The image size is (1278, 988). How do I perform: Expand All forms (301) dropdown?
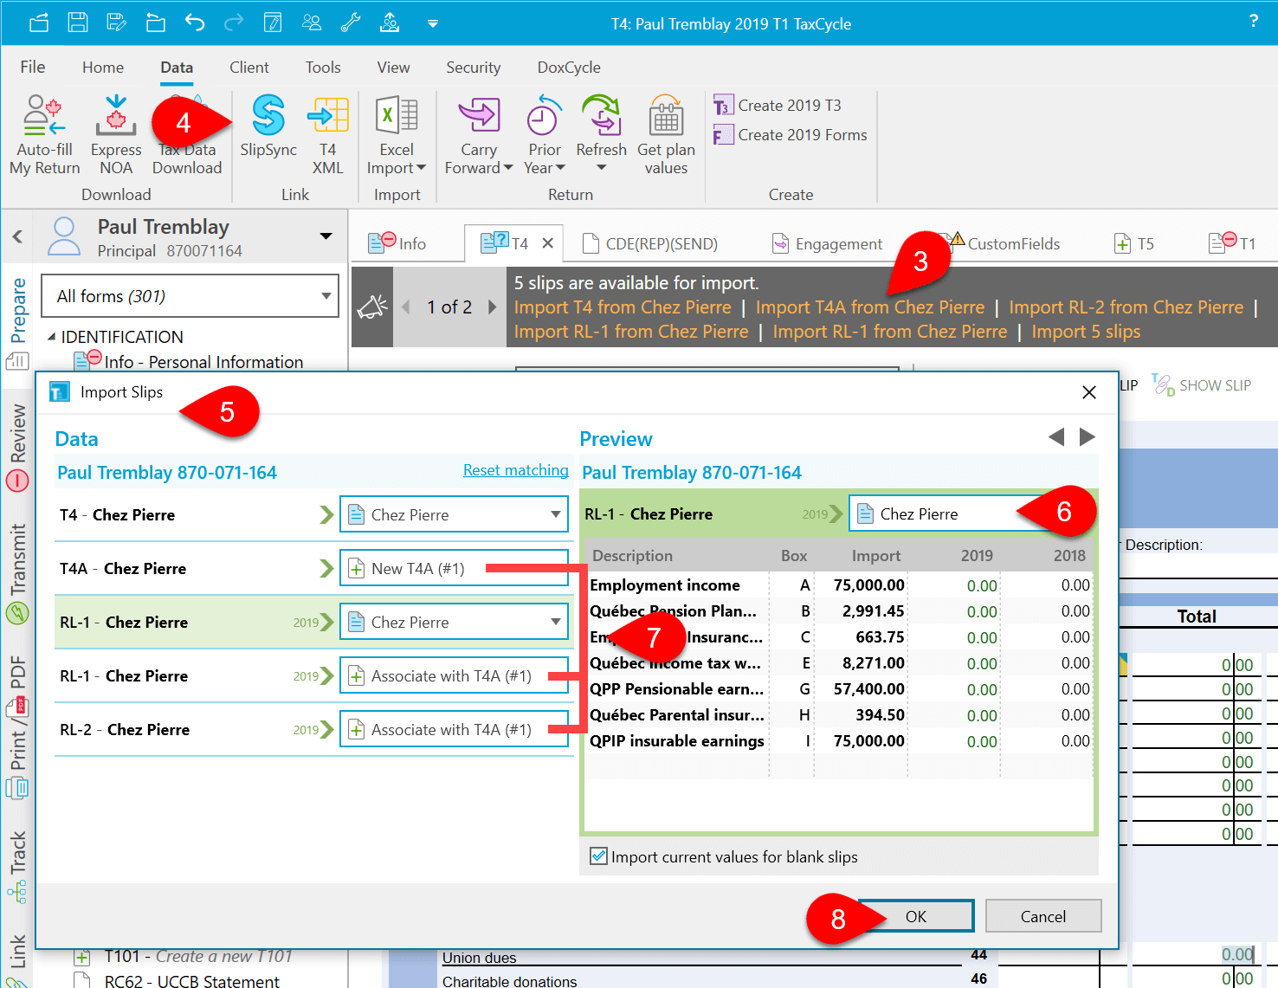pos(190,296)
